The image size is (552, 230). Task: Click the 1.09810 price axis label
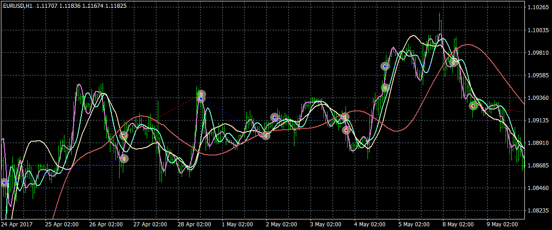pyautogui.click(x=538, y=52)
